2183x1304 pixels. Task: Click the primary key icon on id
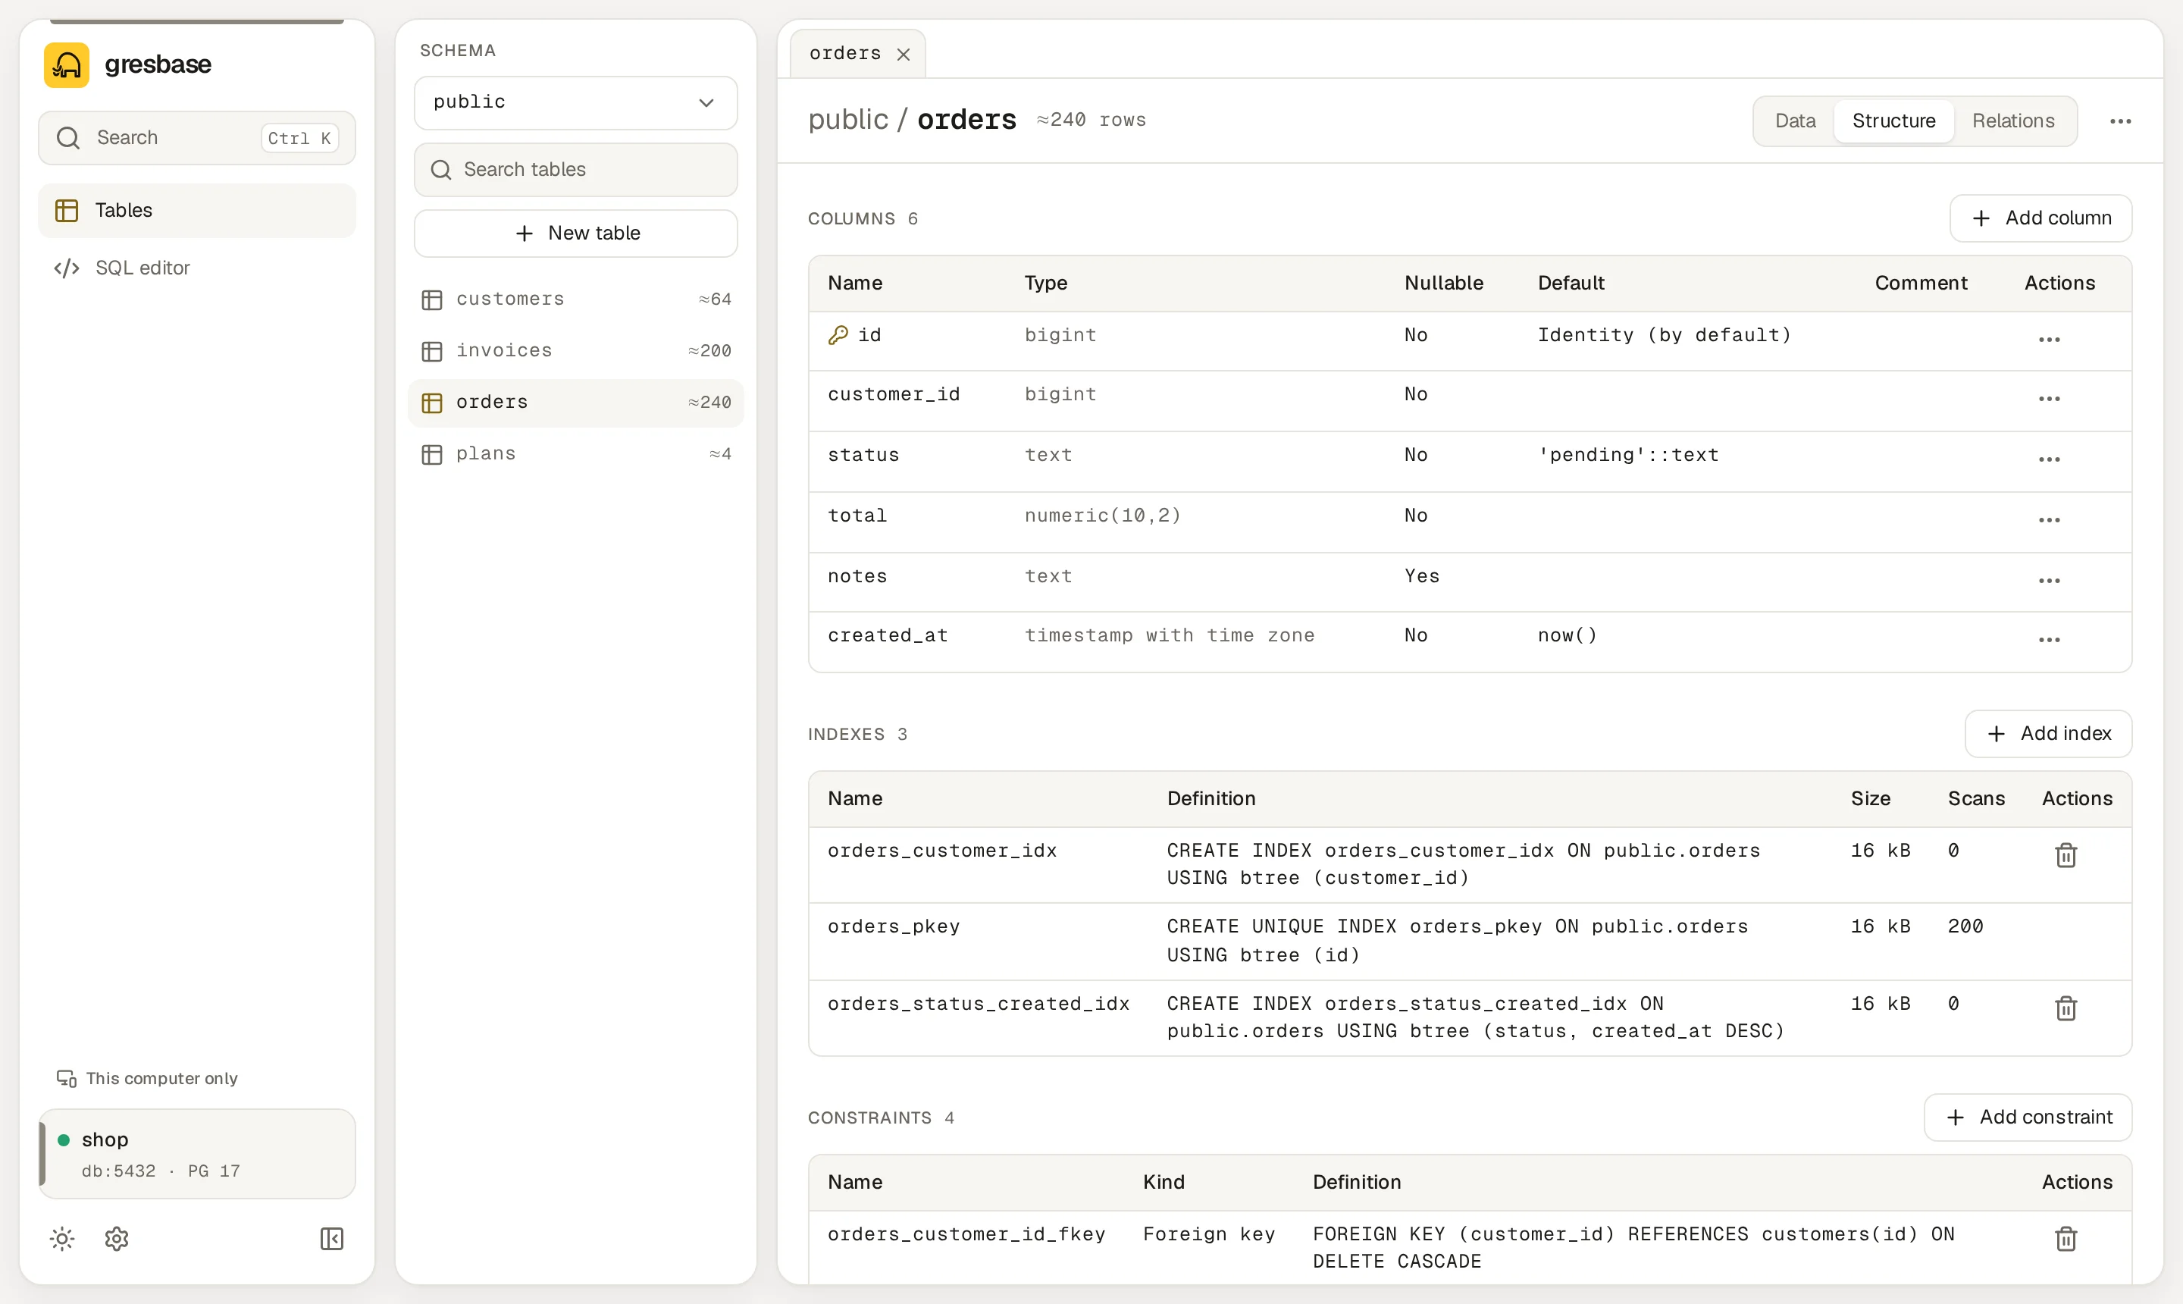click(838, 335)
